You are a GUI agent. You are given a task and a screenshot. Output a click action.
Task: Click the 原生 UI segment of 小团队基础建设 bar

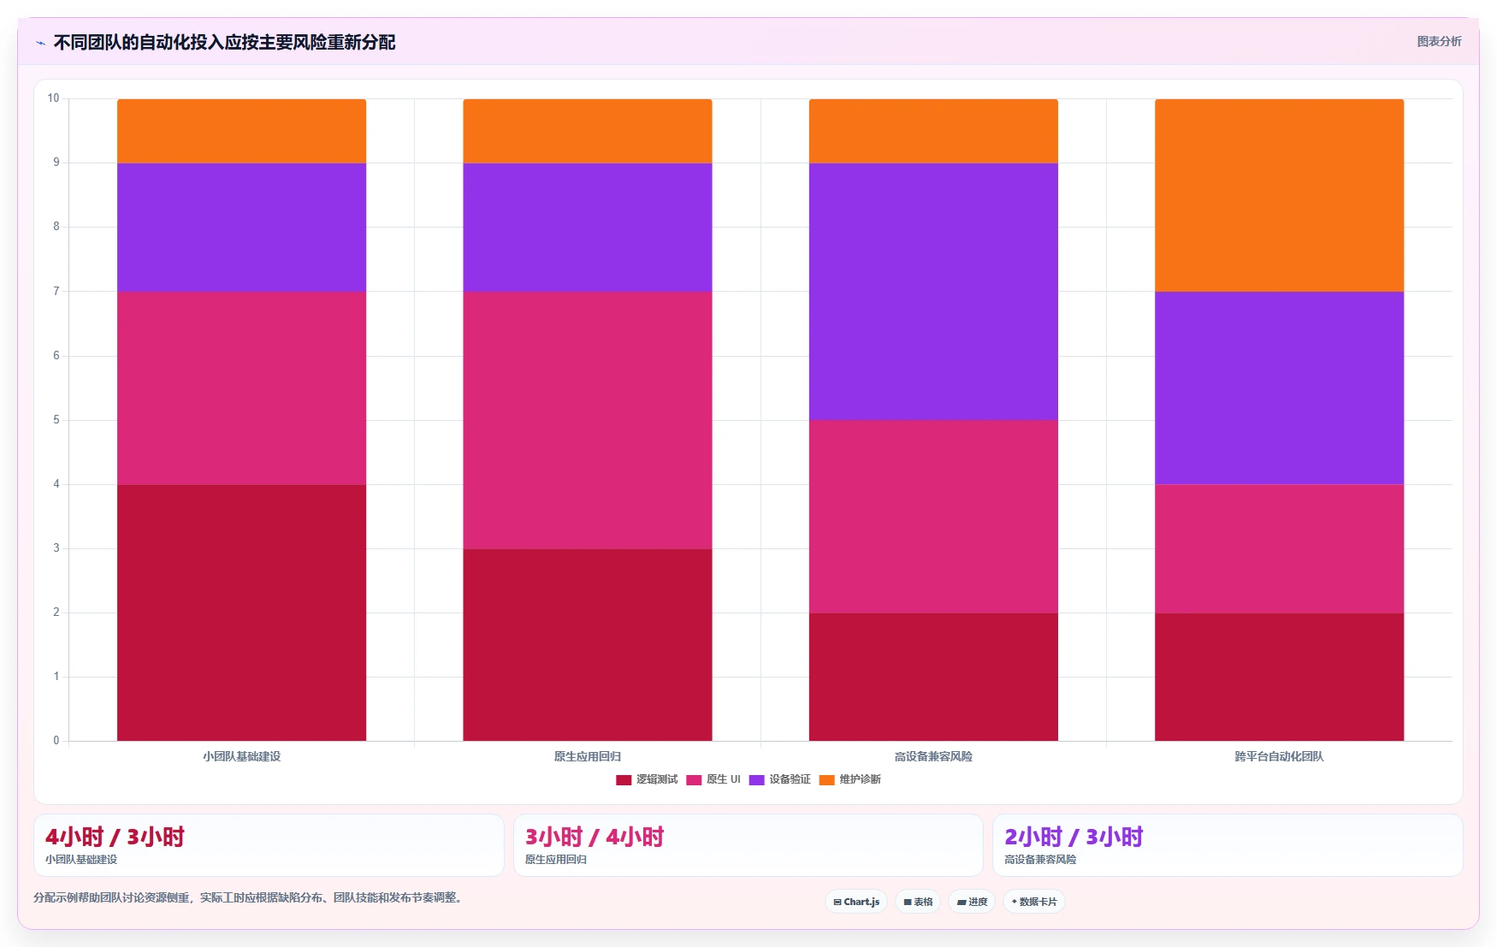click(x=241, y=388)
